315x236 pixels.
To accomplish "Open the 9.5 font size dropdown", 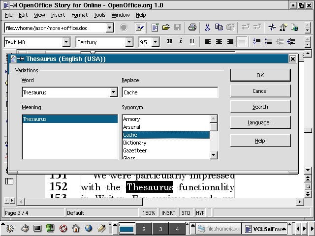I will (155, 42).
